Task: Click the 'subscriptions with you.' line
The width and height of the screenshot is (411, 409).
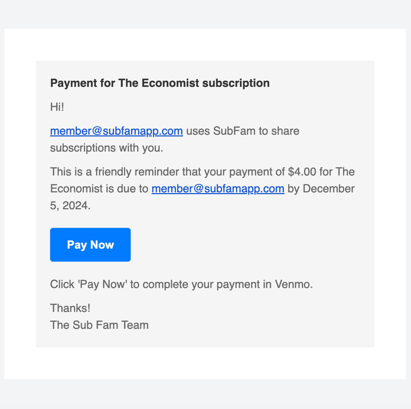Action: click(x=106, y=148)
